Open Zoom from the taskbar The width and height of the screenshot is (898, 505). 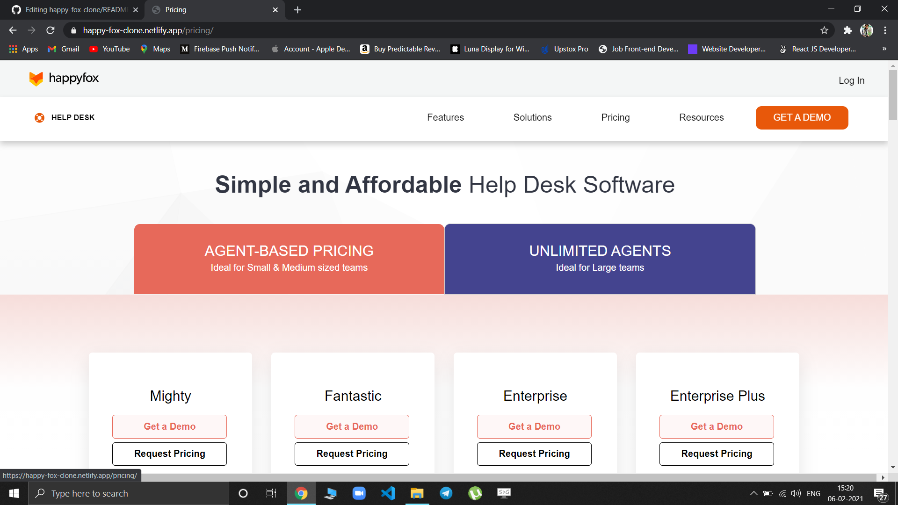coord(359,493)
